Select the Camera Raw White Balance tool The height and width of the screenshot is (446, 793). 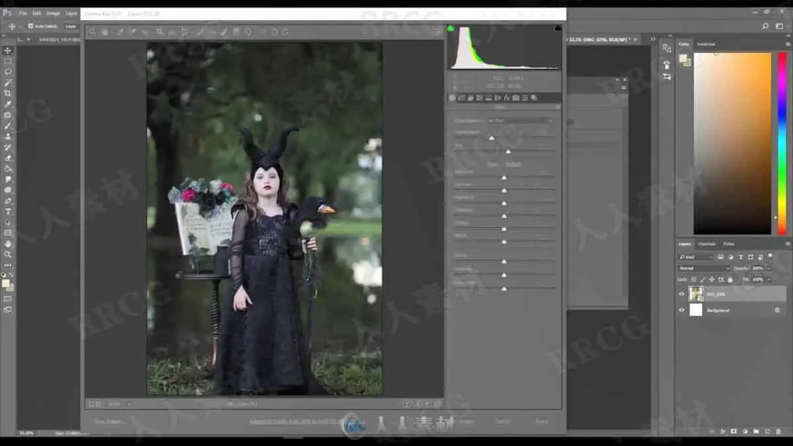[x=120, y=32]
